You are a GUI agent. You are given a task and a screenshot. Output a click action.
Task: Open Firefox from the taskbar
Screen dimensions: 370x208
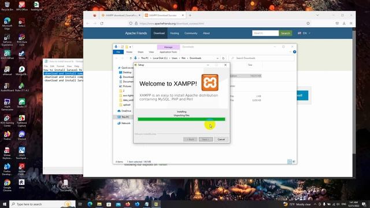128,204
